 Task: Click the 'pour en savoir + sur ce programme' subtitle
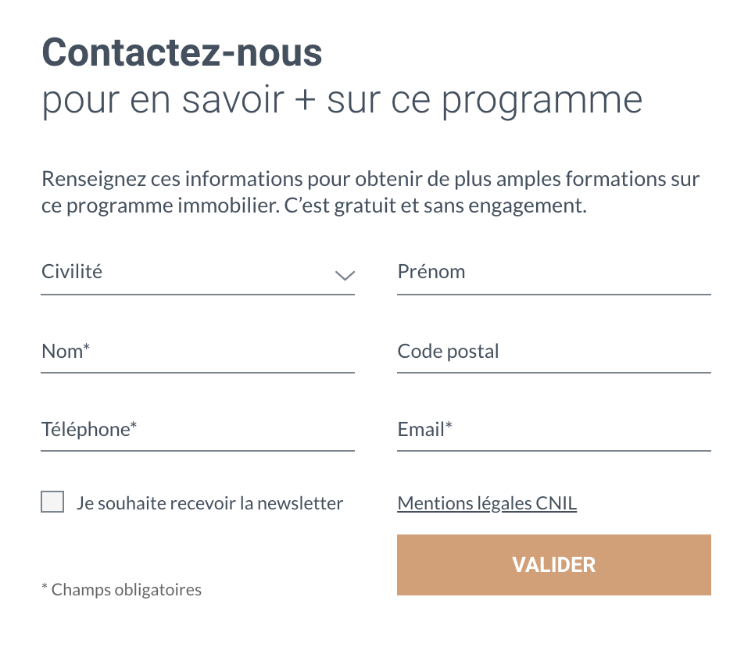click(x=342, y=101)
